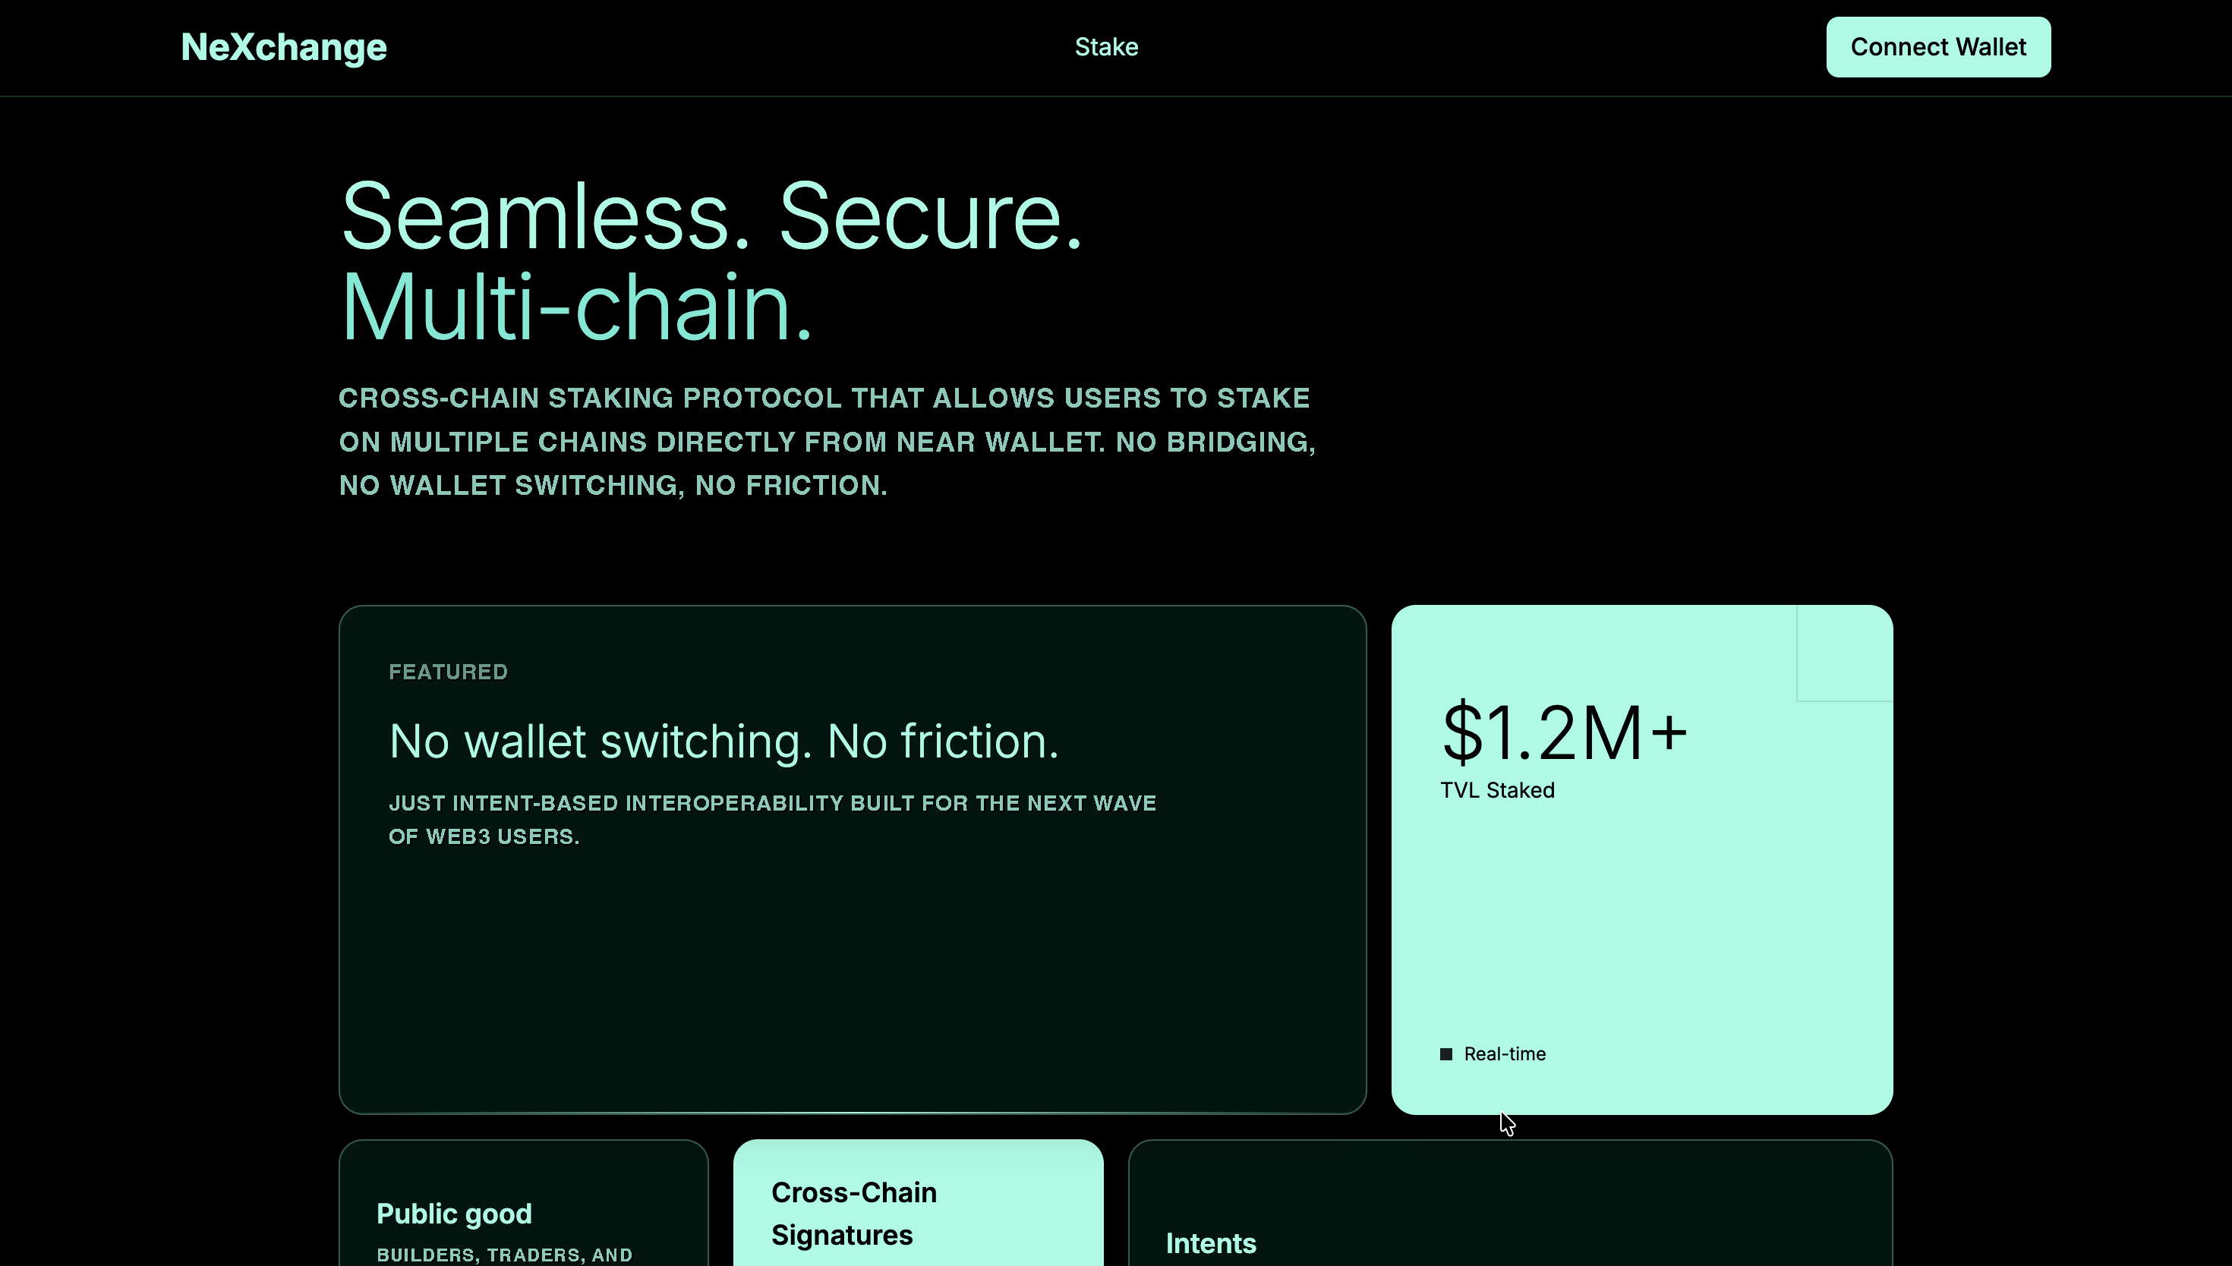Screen dimensions: 2232x1266
Task: Click the intent-based interoperability description text
Action: point(772,819)
